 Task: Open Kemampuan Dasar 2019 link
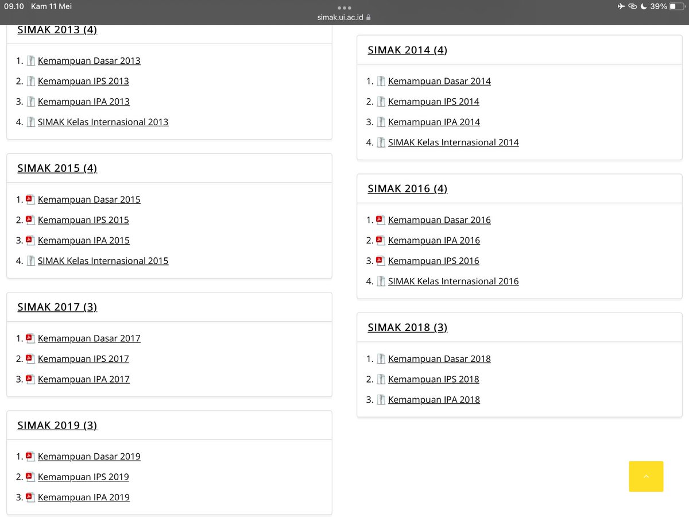[x=89, y=456]
